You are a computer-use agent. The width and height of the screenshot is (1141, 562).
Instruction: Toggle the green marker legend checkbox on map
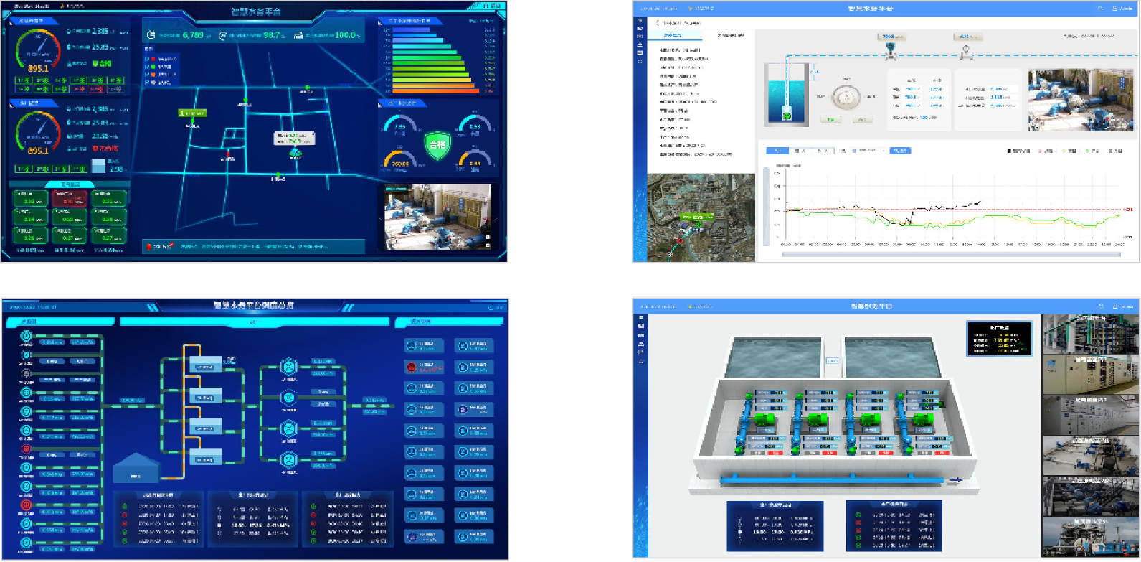click(148, 67)
